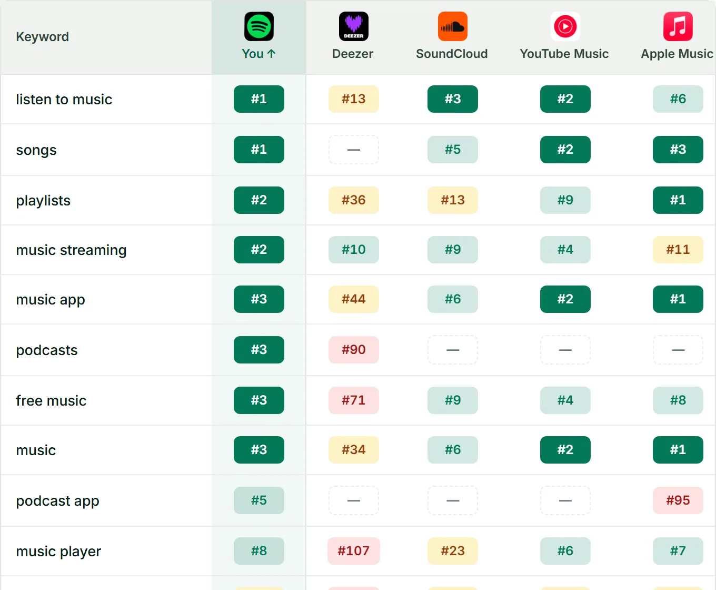Click Deezer's #44 rank for music app

click(x=354, y=299)
